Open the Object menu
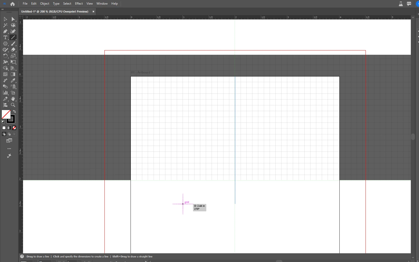 pyautogui.click(x=45, y=4)
